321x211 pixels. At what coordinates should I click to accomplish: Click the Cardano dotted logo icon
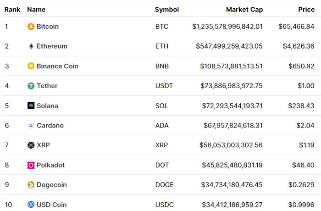(x=31, y=126)
